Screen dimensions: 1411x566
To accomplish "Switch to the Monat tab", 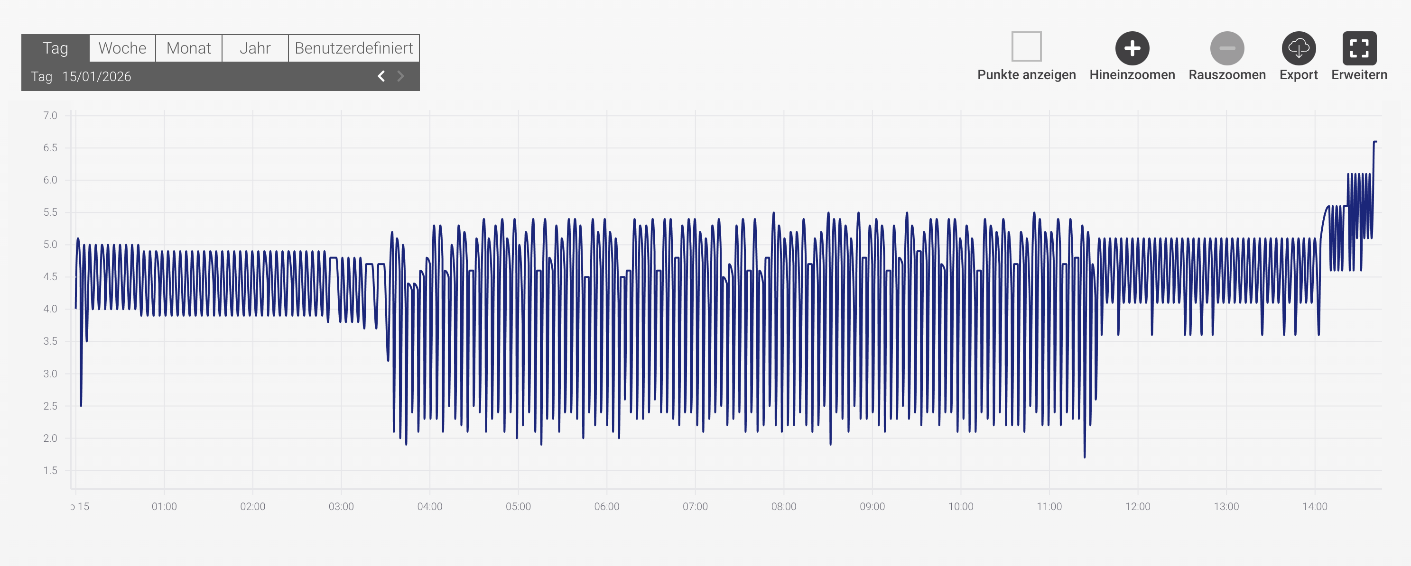I will [x=188, y=48].
